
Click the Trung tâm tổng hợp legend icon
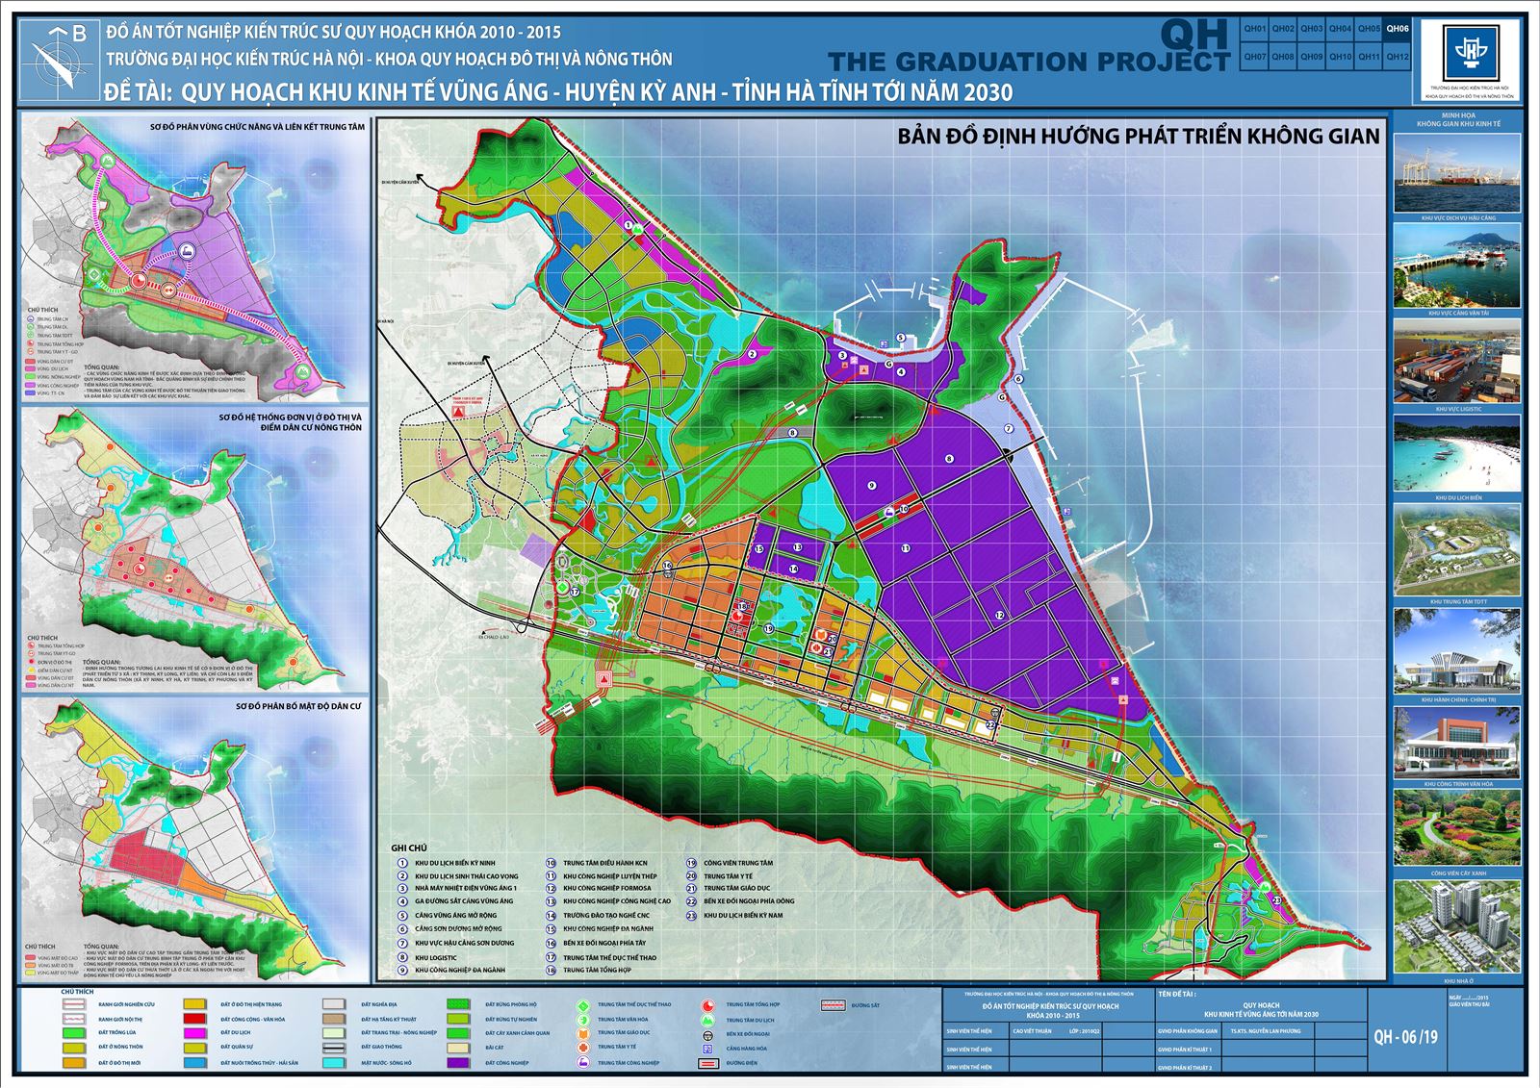[706, 1005]
